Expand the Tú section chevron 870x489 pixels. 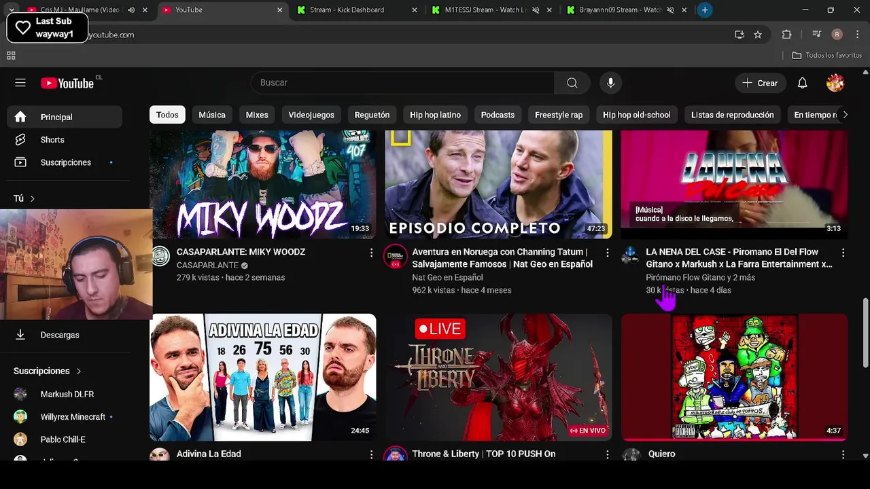click(x=32, y=198)
